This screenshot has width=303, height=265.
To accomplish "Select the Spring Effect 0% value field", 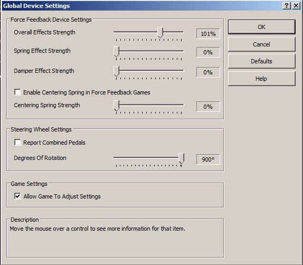I will [x=208, y=52].
